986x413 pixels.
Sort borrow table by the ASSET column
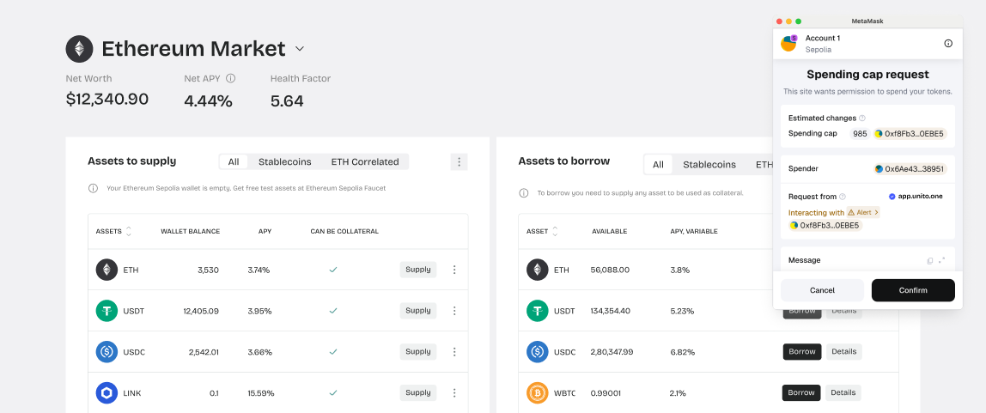[555, 231]
